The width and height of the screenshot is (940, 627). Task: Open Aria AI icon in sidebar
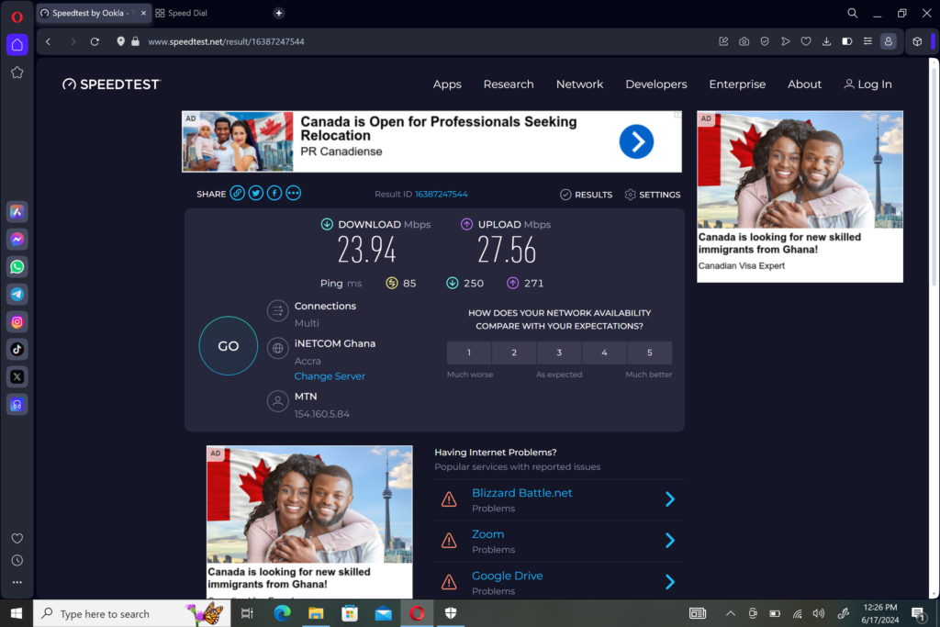(17, 211)
